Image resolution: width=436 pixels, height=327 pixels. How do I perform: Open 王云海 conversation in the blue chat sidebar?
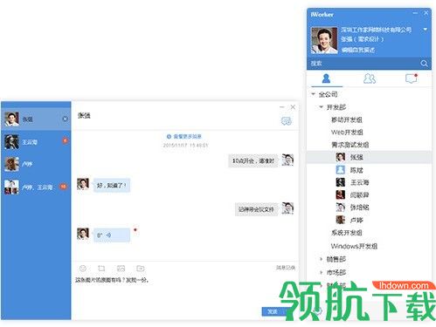(36, 142)
